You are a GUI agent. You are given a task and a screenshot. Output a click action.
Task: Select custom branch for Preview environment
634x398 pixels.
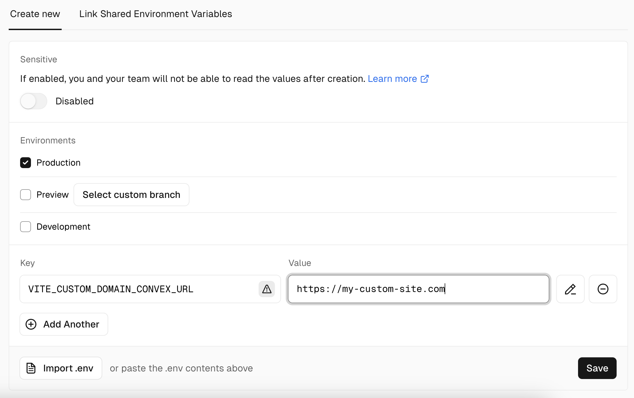point(131,194)
